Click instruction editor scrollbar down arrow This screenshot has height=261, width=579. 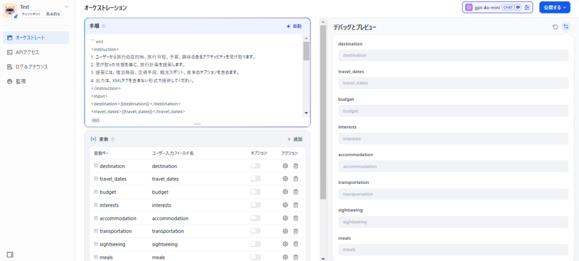coord(306,113)
